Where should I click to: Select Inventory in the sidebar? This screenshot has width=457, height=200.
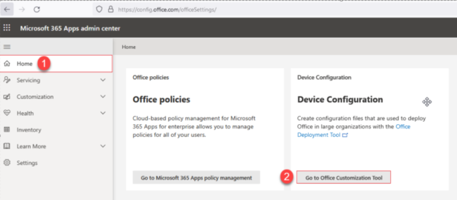[x=29, y=130]
